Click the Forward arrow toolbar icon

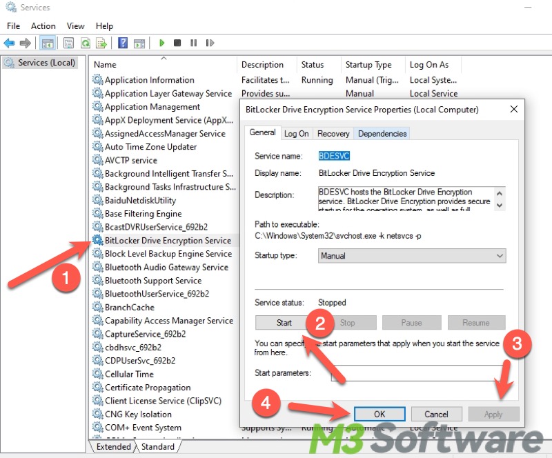pos(25,43)
